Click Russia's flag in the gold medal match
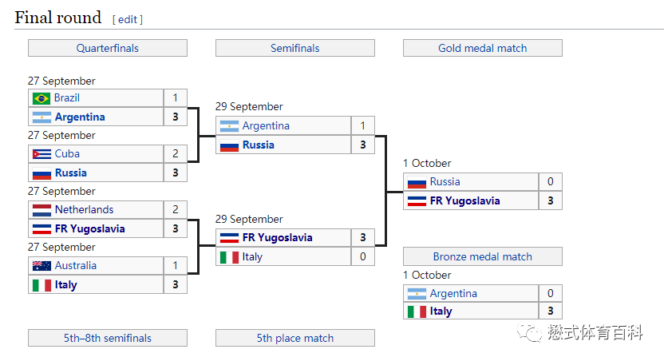This screenshot has height=361, width=664. pyautogui.click(x=417, y=183)
